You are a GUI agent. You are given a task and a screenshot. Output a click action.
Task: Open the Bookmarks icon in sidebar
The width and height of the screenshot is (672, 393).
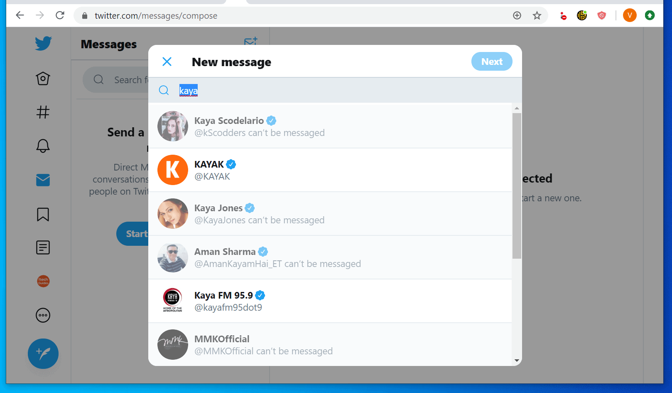(43, 214)
